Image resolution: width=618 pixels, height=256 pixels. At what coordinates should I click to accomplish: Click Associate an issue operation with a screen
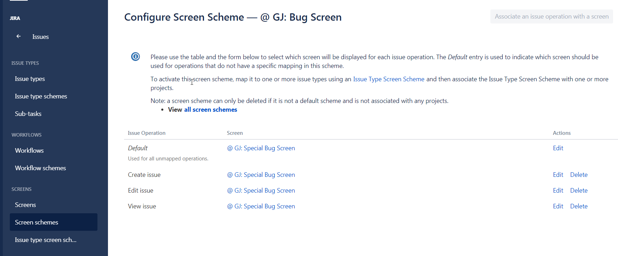click(551, 16)
